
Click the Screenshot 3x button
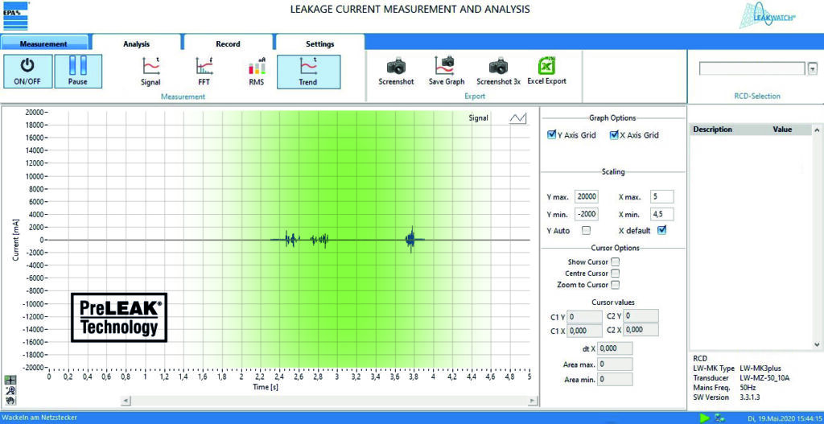tap(498, 66)
